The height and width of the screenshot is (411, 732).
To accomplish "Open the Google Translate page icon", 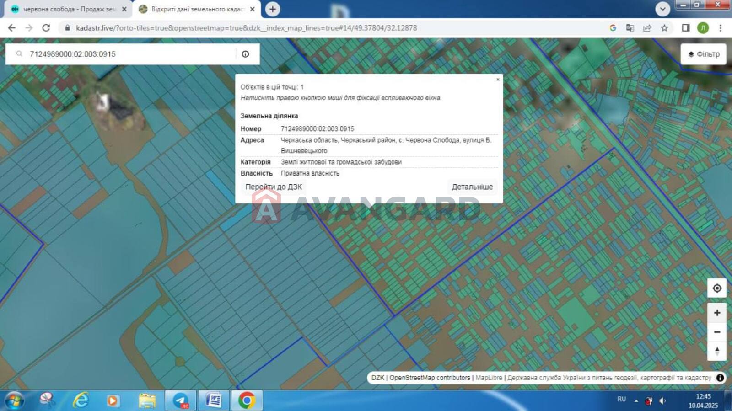I will [630, 28].
